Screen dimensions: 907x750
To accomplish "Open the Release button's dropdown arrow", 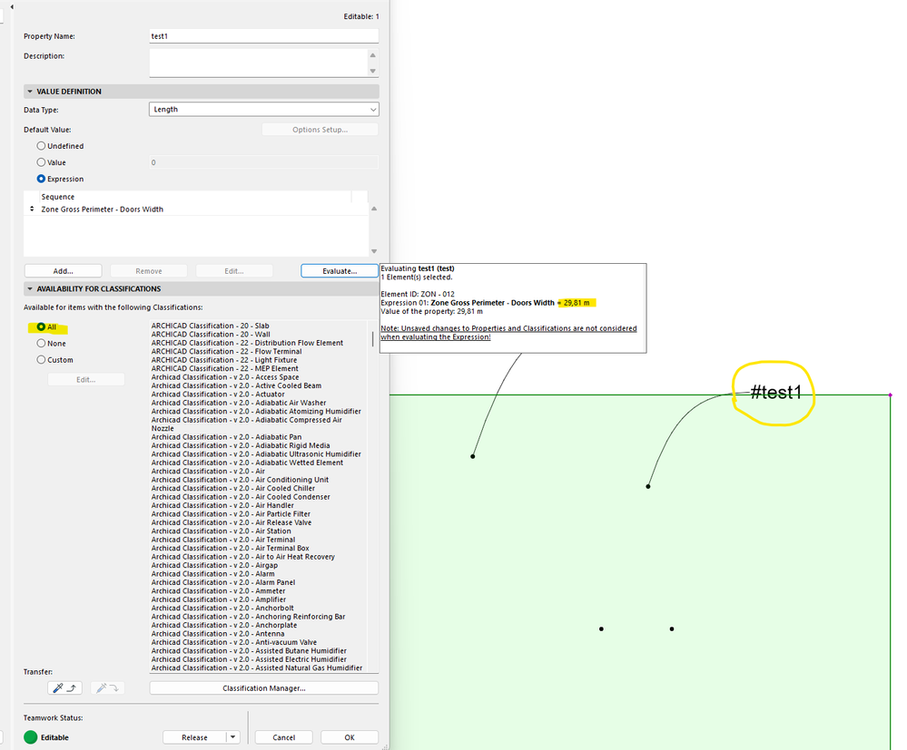I will pyautogui.click(x=232, y=736).
